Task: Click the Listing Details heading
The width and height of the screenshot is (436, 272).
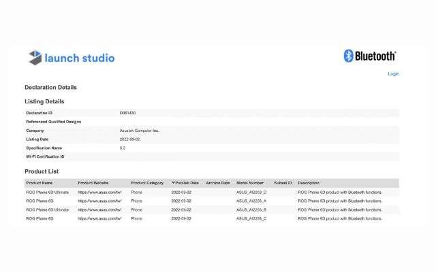Action: click(44, 101)
